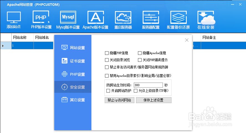Screen dimensions: 246x133
Task: Click the 其它设置 toolbox icon
Action: (x=65, y=100)
